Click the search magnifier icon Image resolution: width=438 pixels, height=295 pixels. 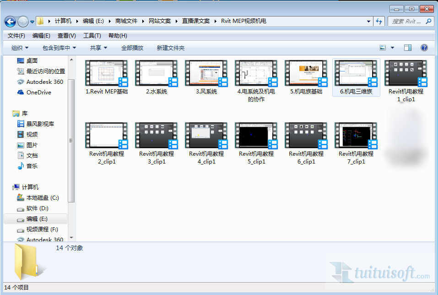click(428, 21)
